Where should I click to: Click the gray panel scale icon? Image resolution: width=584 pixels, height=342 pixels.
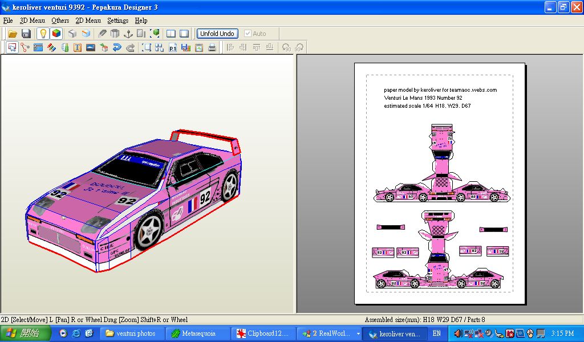[141, 34]
